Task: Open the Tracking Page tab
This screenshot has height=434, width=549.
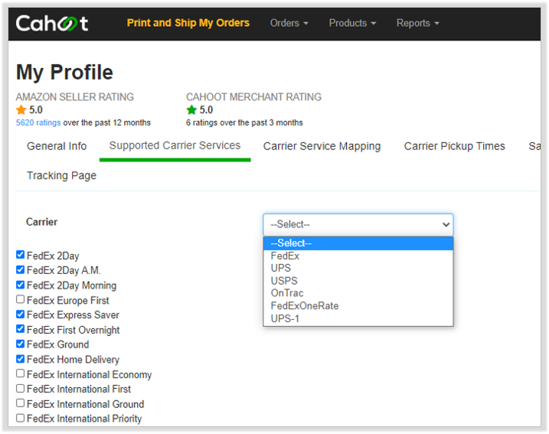Action: pos(61,175)
